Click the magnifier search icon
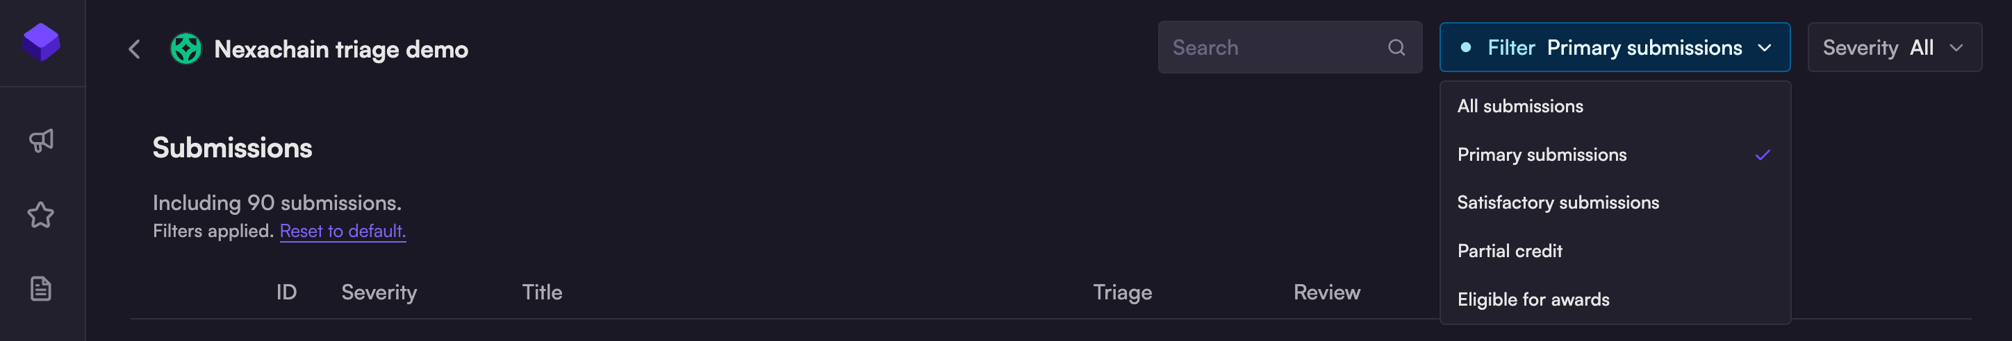 point(1396,48)
